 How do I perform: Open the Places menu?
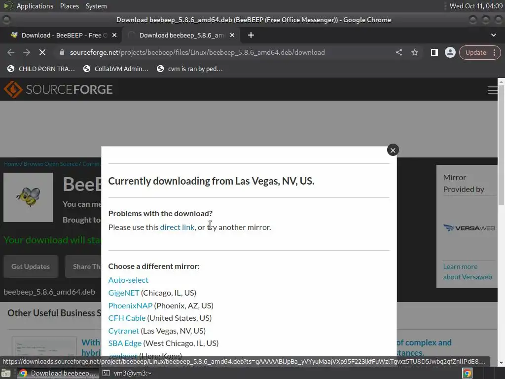pos(69,6)
